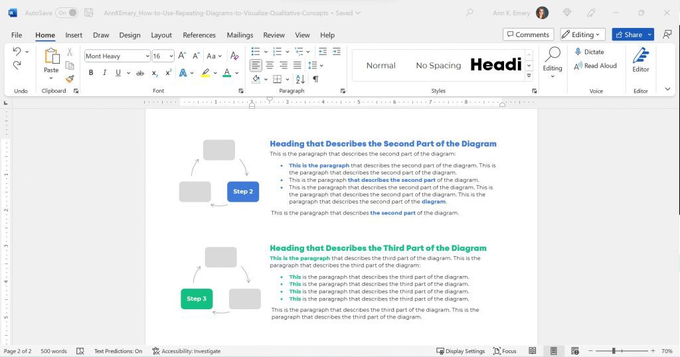Click the Undo arrow icon
The image size is (680, 357).
(x=17, y=51)
